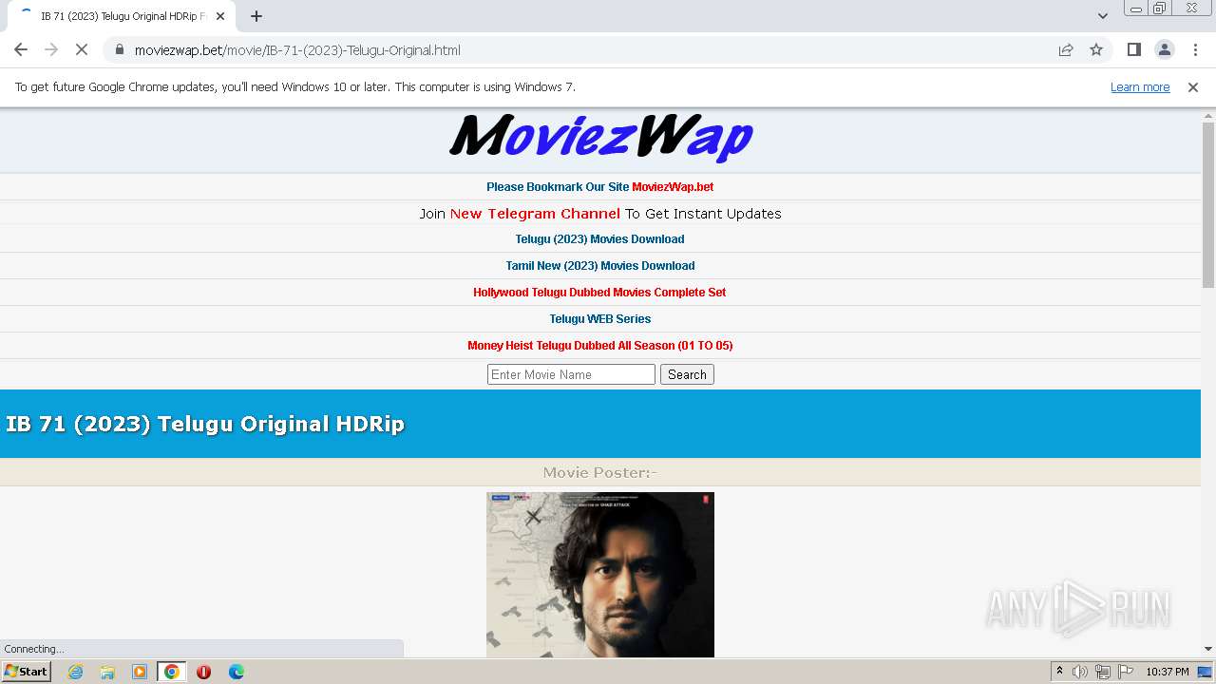Open Telugu WEB Series link
Screen dimensions: 1216x684
coord(600,319)
